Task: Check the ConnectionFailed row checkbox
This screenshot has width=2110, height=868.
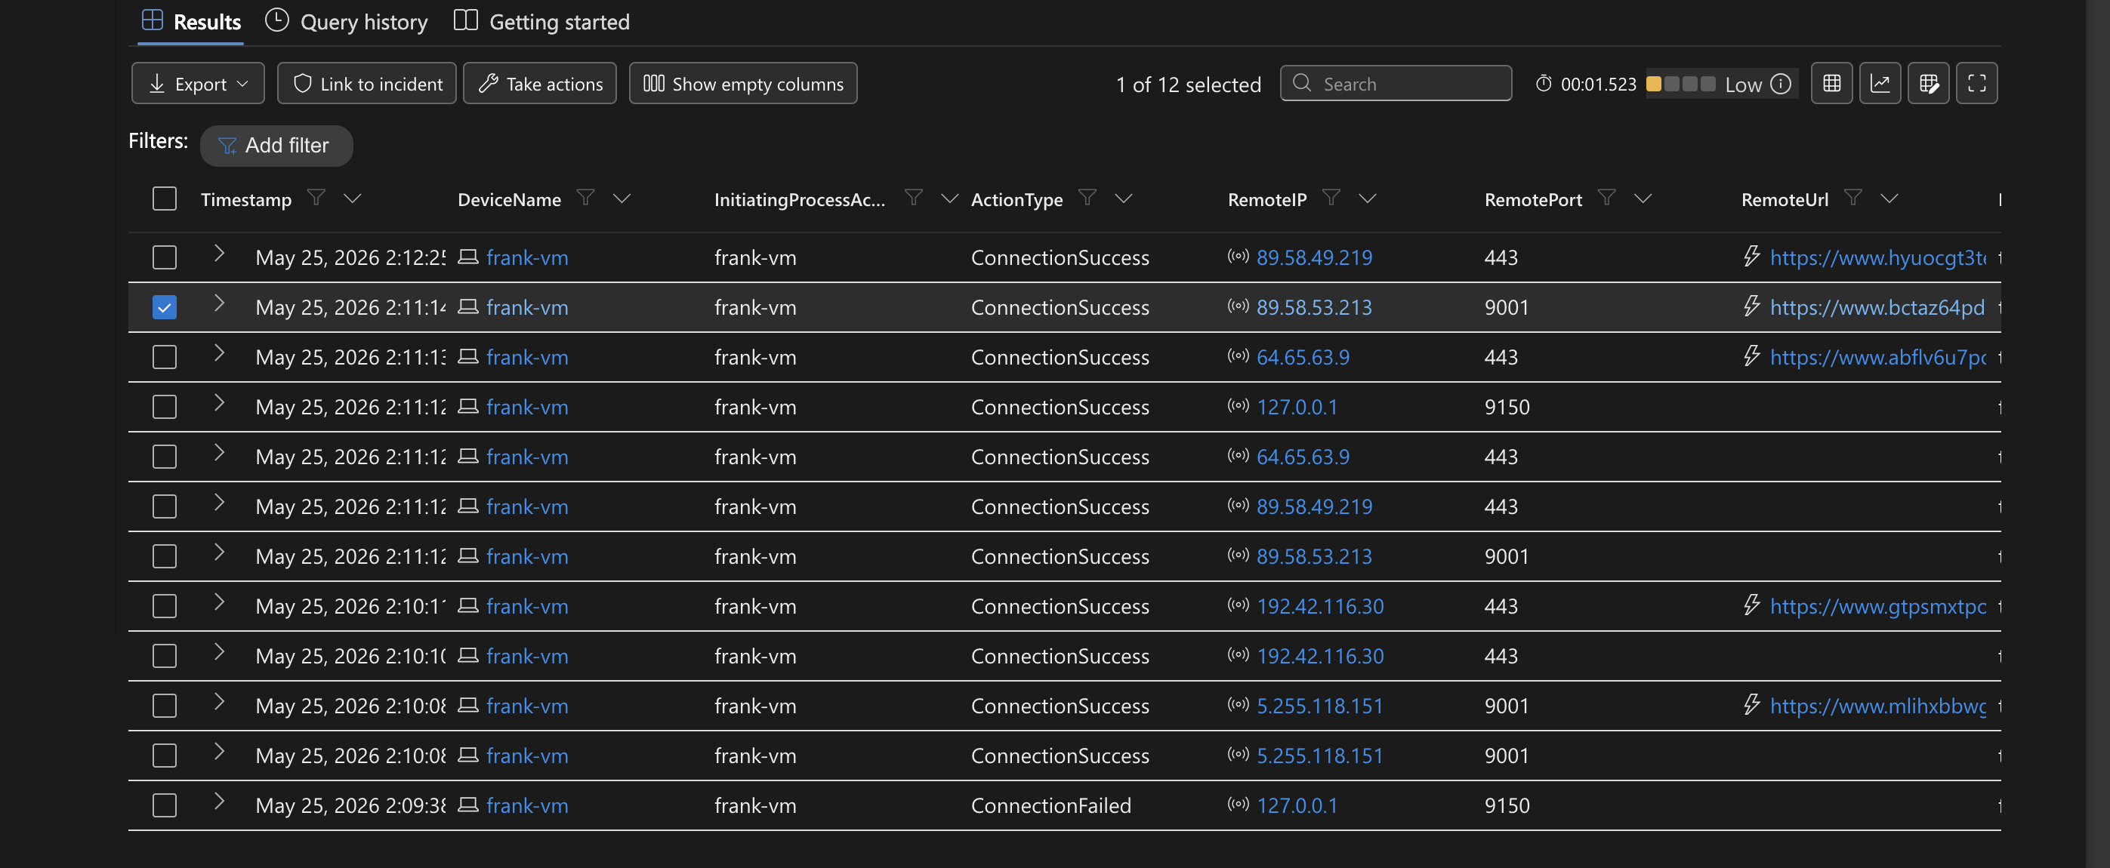Action: point(165,805)
